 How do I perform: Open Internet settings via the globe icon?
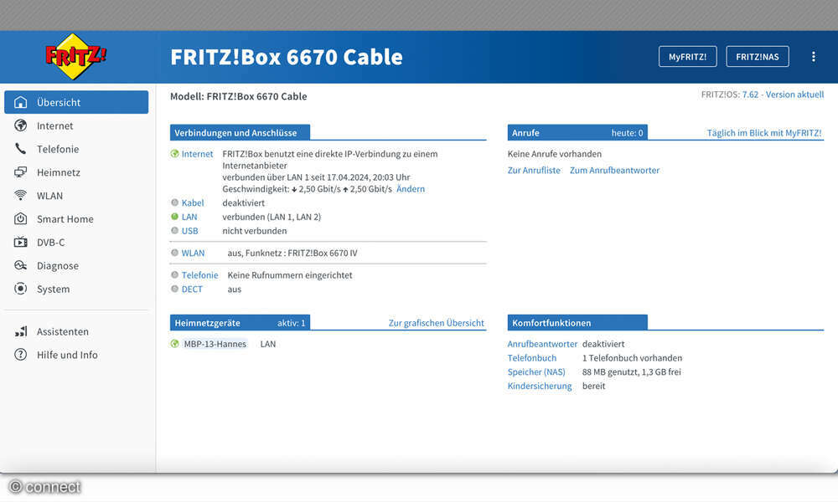click(x=19, y=125)
